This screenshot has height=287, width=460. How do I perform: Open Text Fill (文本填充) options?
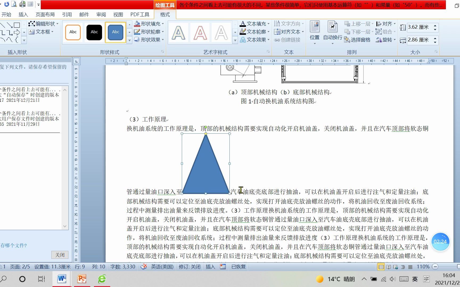[x=255, y=24]
